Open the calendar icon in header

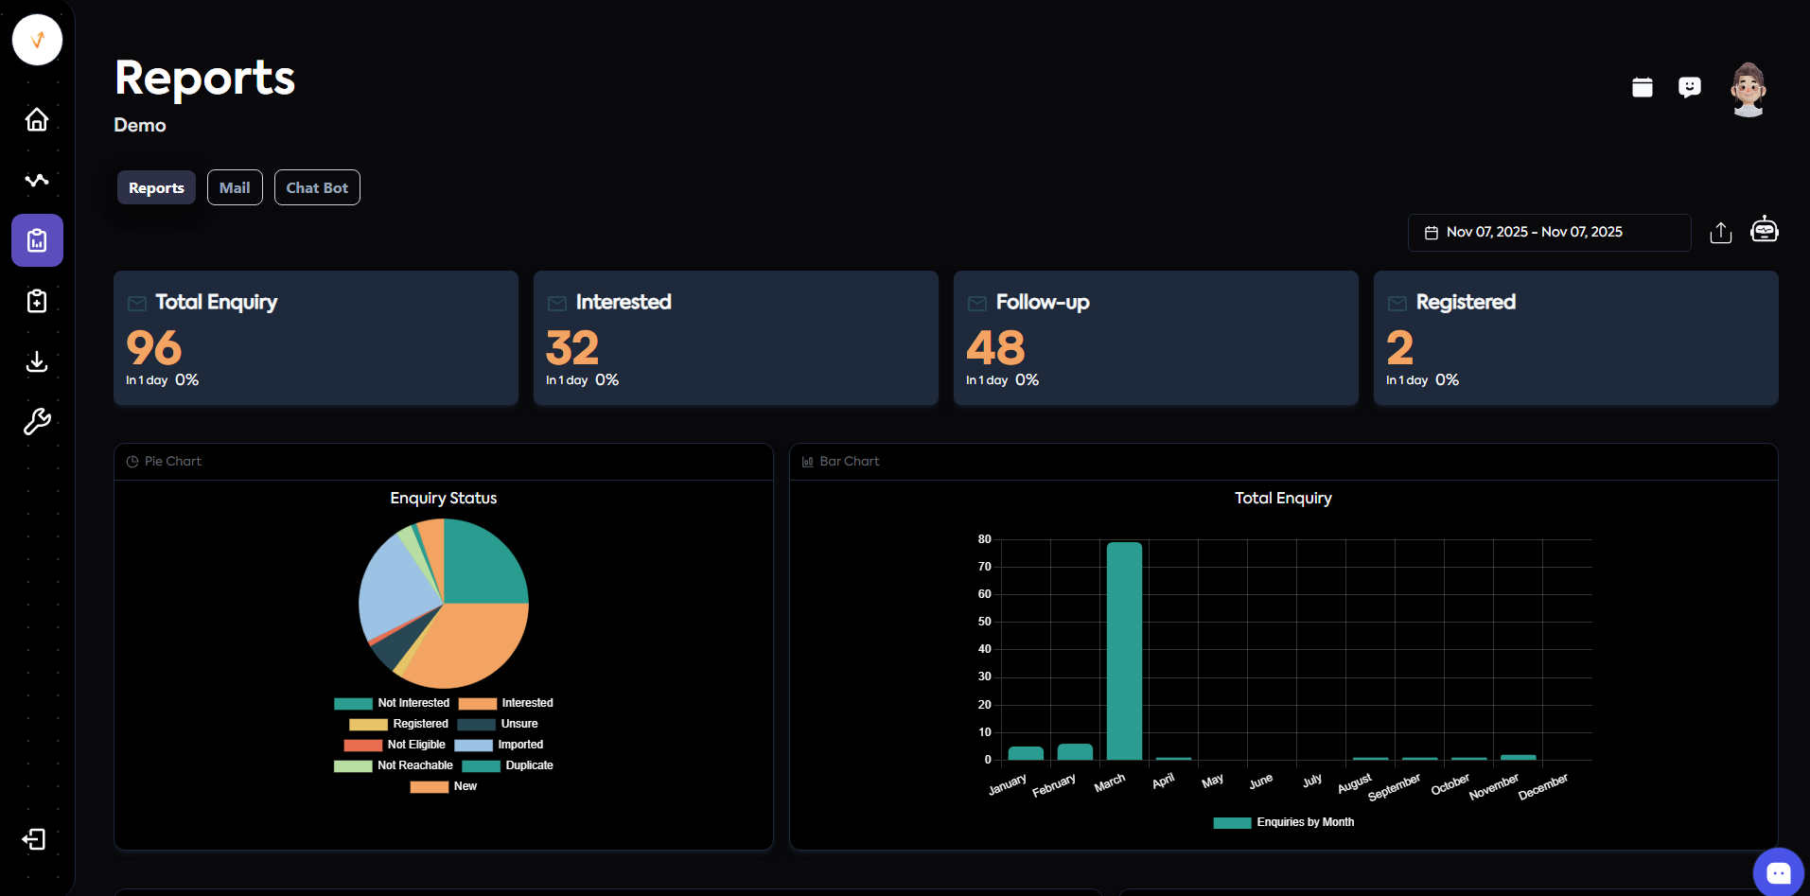click(1643, 88)
